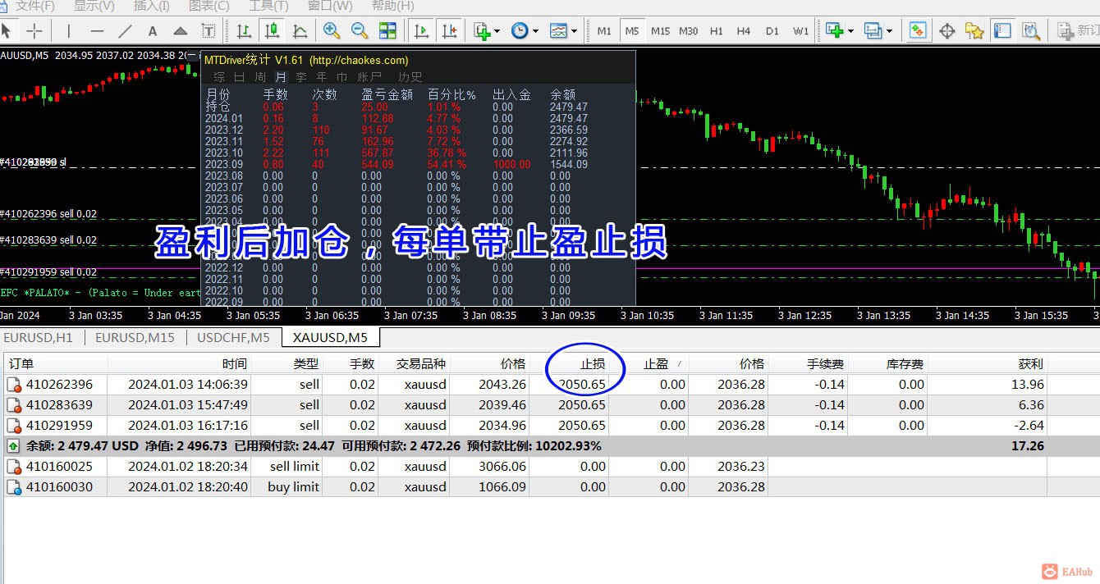The image size is (1100, 584).
Task: Select the horizontal line drawing tool
Action: pyautogui.click(x=98, y=30)
